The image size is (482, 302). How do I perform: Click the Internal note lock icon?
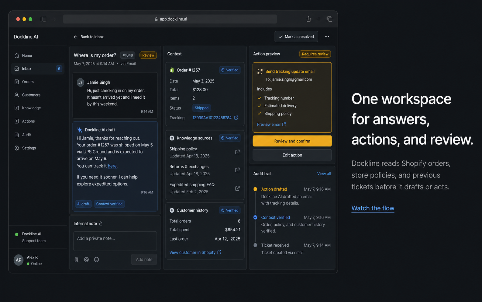point(101,223)
